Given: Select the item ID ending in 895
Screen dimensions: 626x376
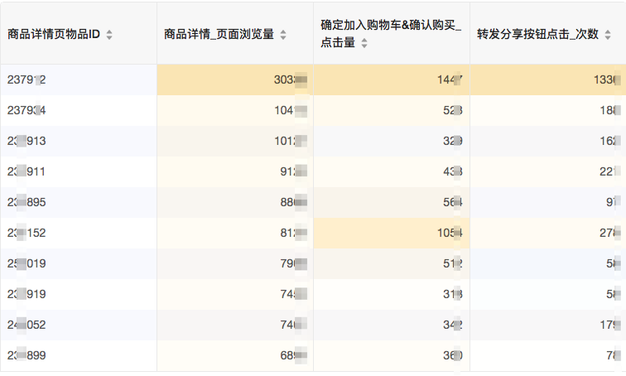Looking at the screenshot, I should [26, 203].
